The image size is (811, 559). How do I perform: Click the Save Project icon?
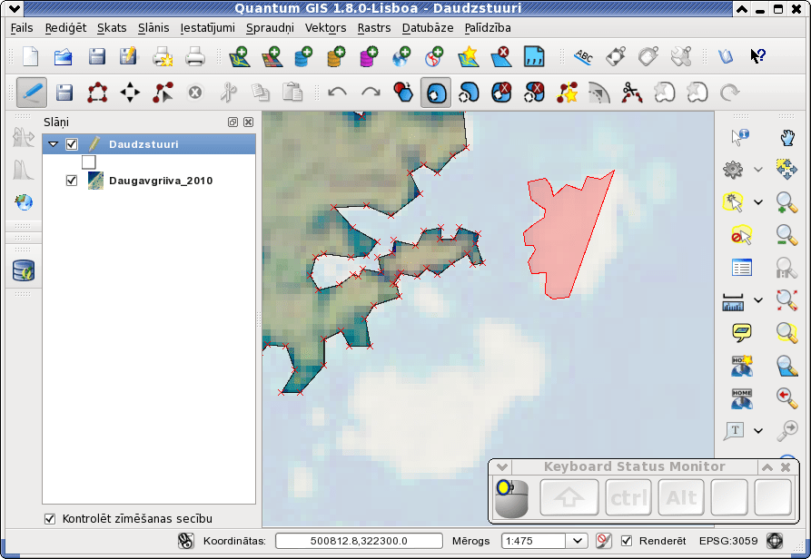click(x=96, y=56)
